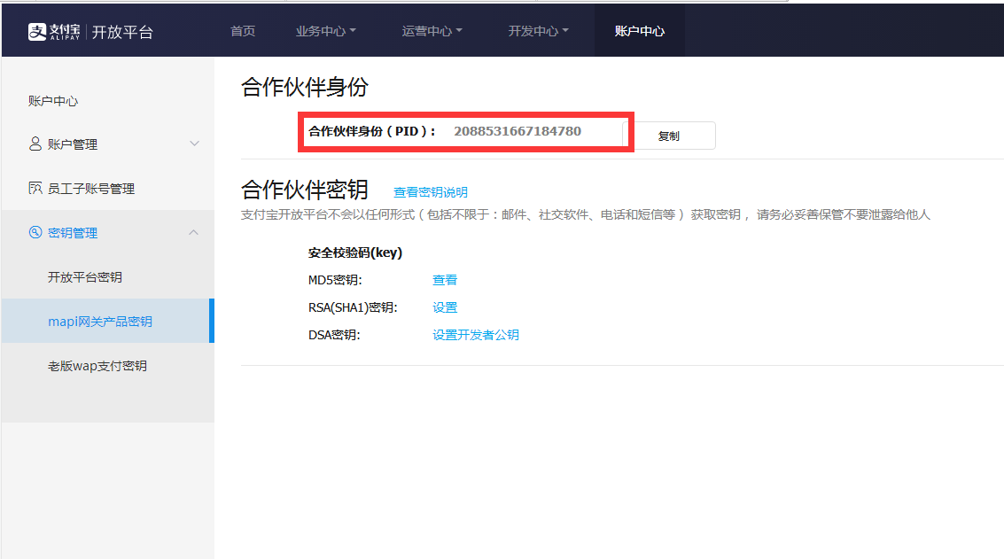Click the 合作伙伴密钥 section heading
Image resolution: width=1004 pixels, height=559 pixels.
pos(305,190)
